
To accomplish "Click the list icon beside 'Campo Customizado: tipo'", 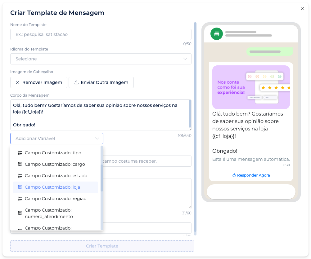I will pyautogui.click(x=20, y=153).
